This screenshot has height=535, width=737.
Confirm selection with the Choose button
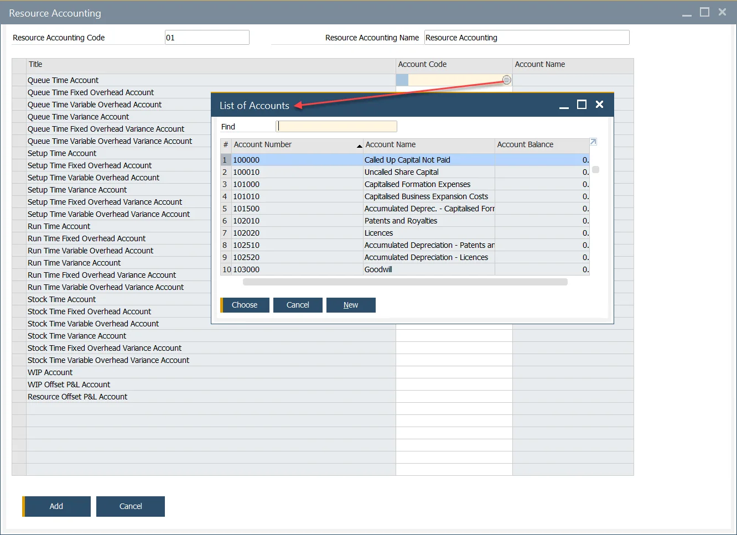245,305
